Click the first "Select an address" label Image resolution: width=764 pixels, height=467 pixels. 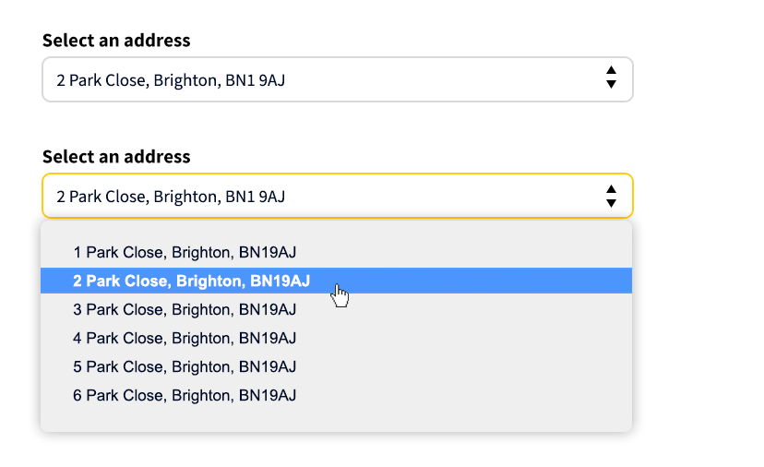click(116, 41)
